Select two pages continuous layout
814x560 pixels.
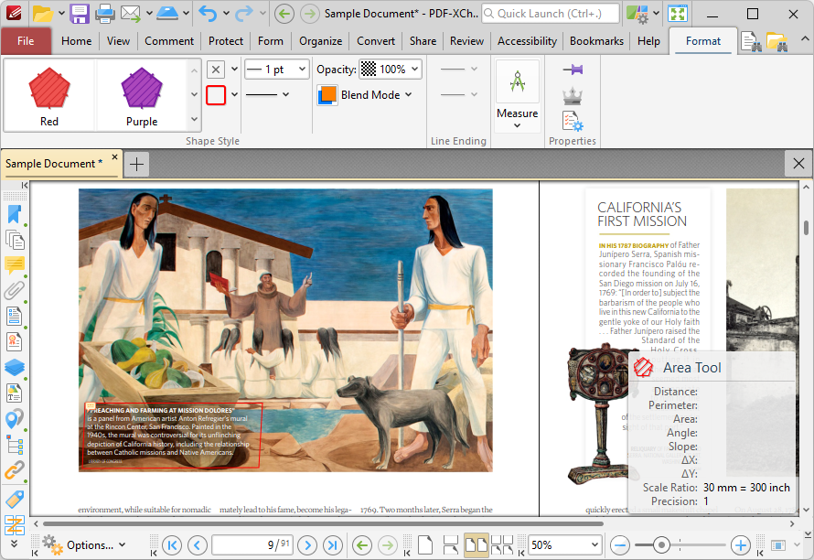(502, 545)
